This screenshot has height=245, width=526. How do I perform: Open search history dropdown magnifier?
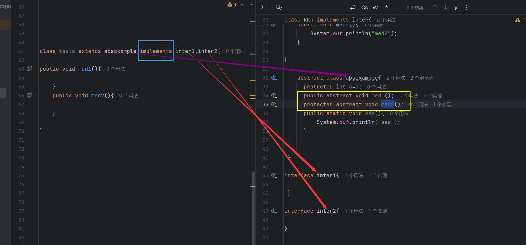pyautogui.click(x=279, y=8)
